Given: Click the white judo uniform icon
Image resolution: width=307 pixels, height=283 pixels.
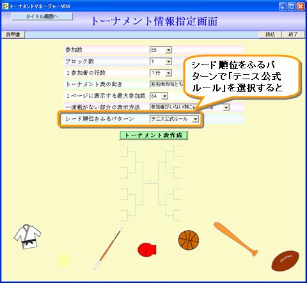Looking at the screenshot, I should (x=28, y=236).
